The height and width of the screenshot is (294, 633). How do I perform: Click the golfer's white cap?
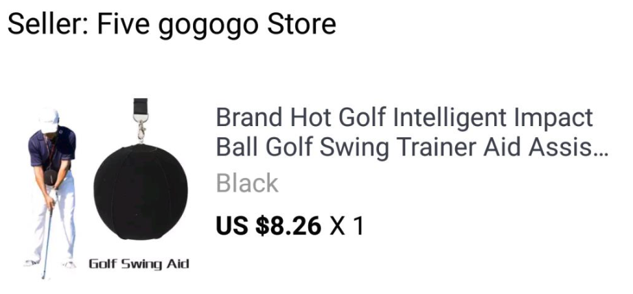[x=49, y=120]
